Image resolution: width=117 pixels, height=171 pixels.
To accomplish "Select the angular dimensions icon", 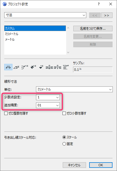I will (x=16, y=67).
